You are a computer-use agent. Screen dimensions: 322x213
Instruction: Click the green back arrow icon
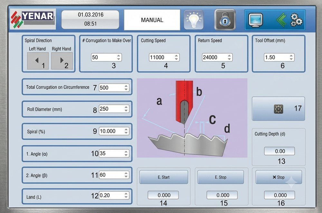(x=281, y=20)
